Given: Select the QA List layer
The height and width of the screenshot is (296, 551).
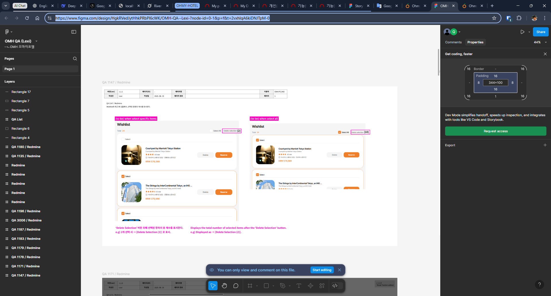Looking at the screenshot, I should coord(40,119).
